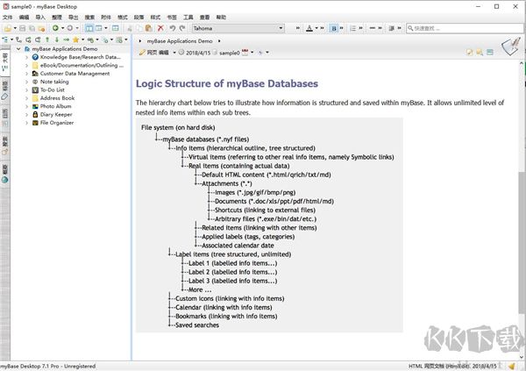
Task: Click the grey navigate-forward circle icon
Action: click(70, 28)
